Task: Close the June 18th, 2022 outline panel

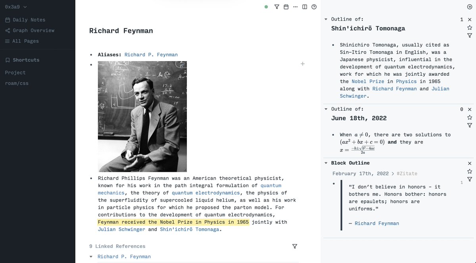Action: pyautogui.click(x=470, y=109)
